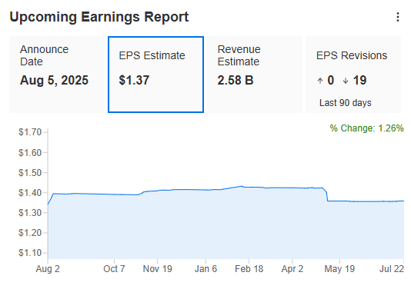Viewport: 411px width, 289px height.
Task: Click the upward revisions arrow icon
Action: point(319,81)
